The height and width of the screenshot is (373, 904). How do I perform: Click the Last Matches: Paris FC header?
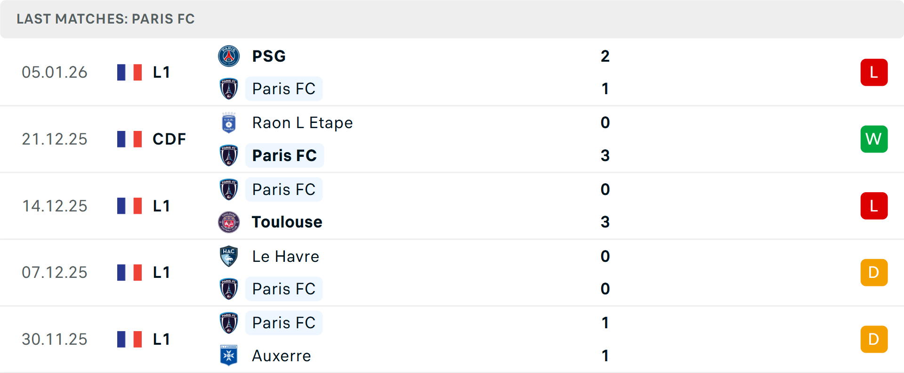tap(105, 19)
